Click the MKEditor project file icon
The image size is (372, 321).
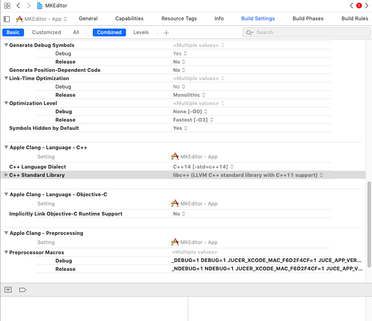[40, 6]
